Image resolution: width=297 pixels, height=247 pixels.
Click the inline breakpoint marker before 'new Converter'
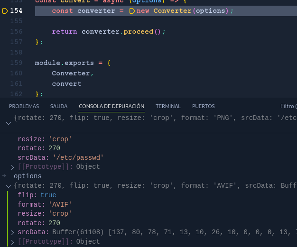pyautogui.click(x=132, y=10)
